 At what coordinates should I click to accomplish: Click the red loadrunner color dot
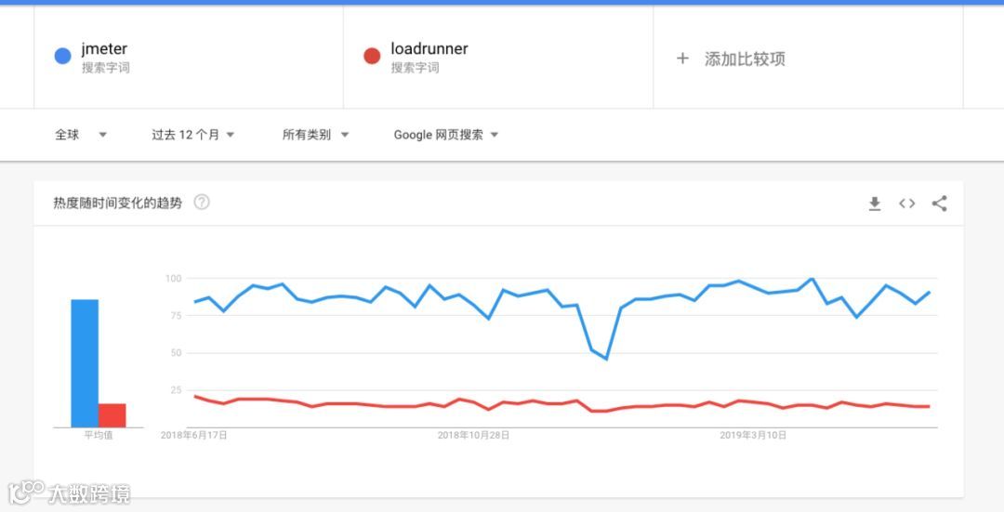click(372, 57)
